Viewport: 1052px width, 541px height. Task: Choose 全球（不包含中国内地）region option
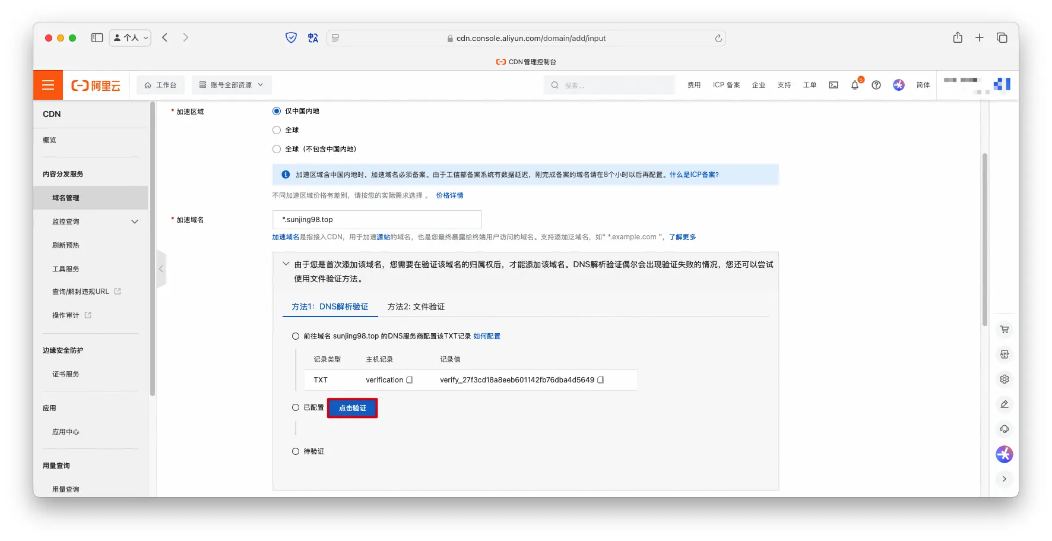point(277,149)
